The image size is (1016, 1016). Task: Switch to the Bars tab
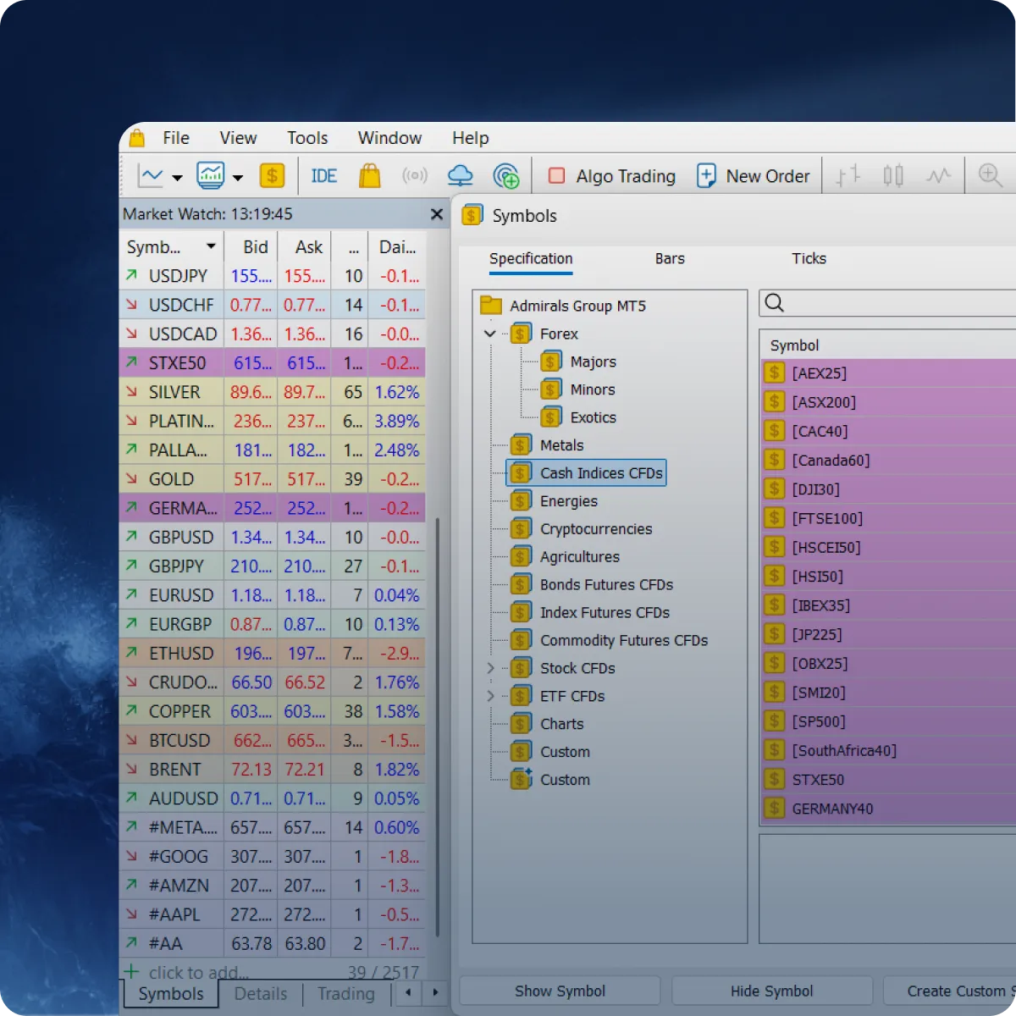669,259
